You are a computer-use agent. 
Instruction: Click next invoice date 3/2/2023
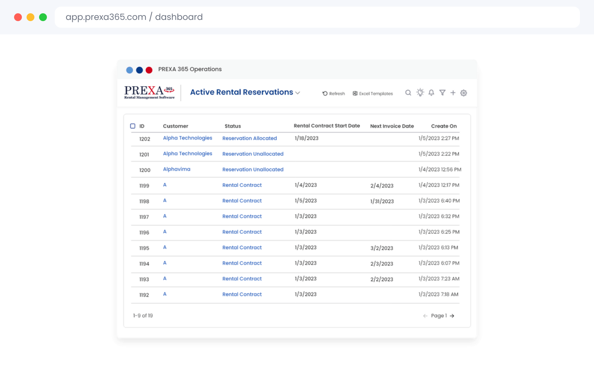pyautogui.click(x=382, y=248)
